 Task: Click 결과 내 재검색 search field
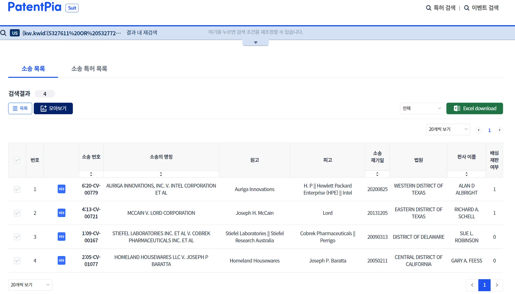tap(142, 33)
